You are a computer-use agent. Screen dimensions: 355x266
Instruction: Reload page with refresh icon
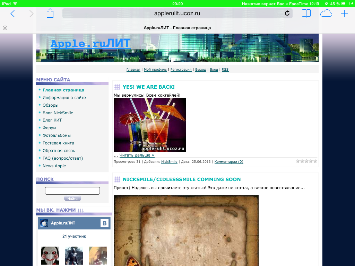point(287,14)
